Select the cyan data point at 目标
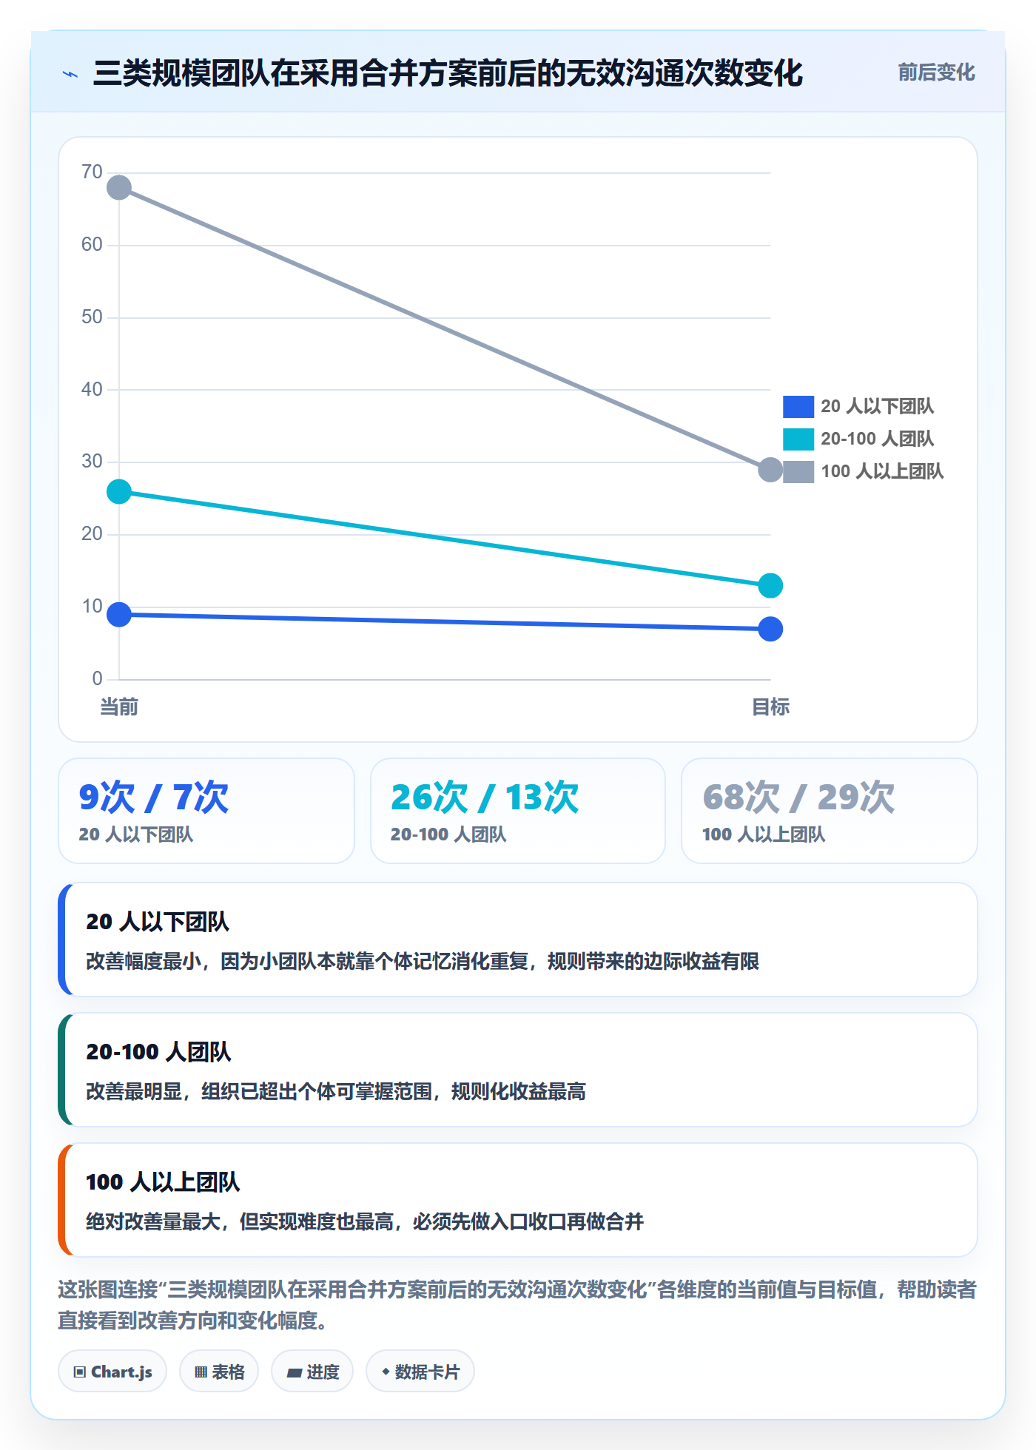 770,585
